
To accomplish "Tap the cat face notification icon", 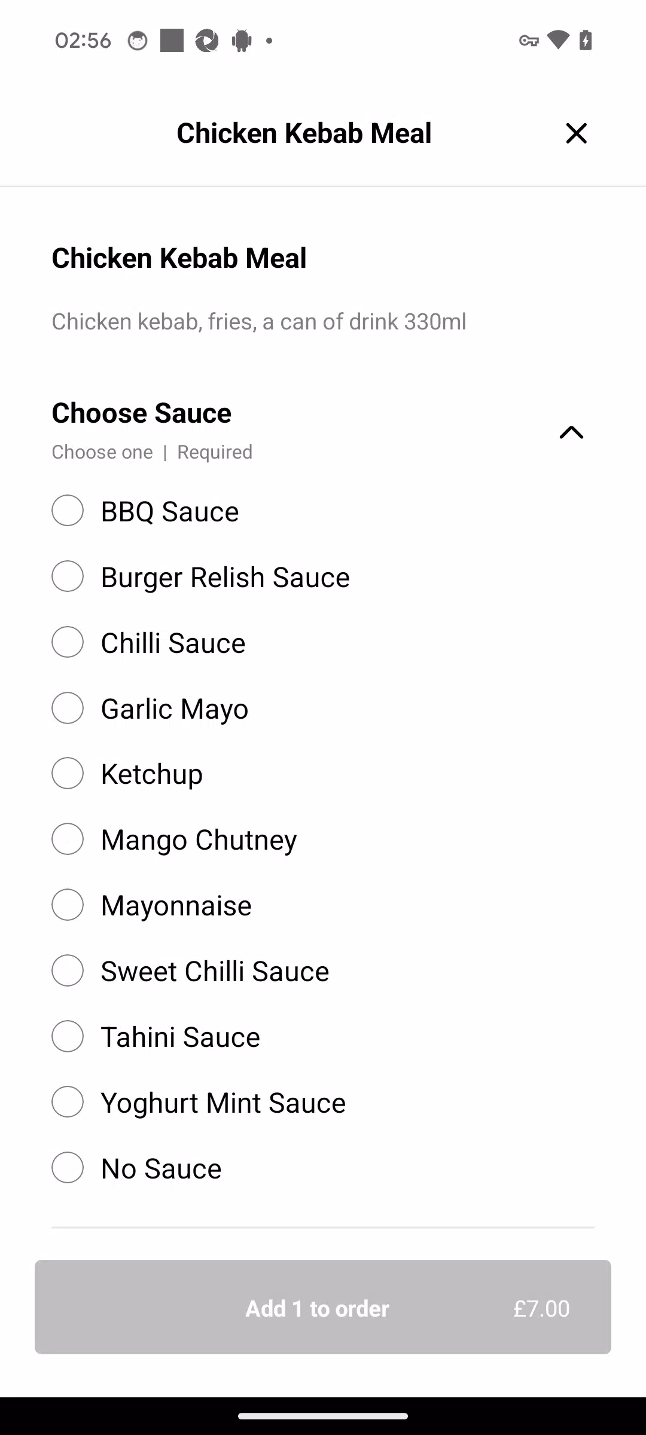I will click(x=138, y=41).
